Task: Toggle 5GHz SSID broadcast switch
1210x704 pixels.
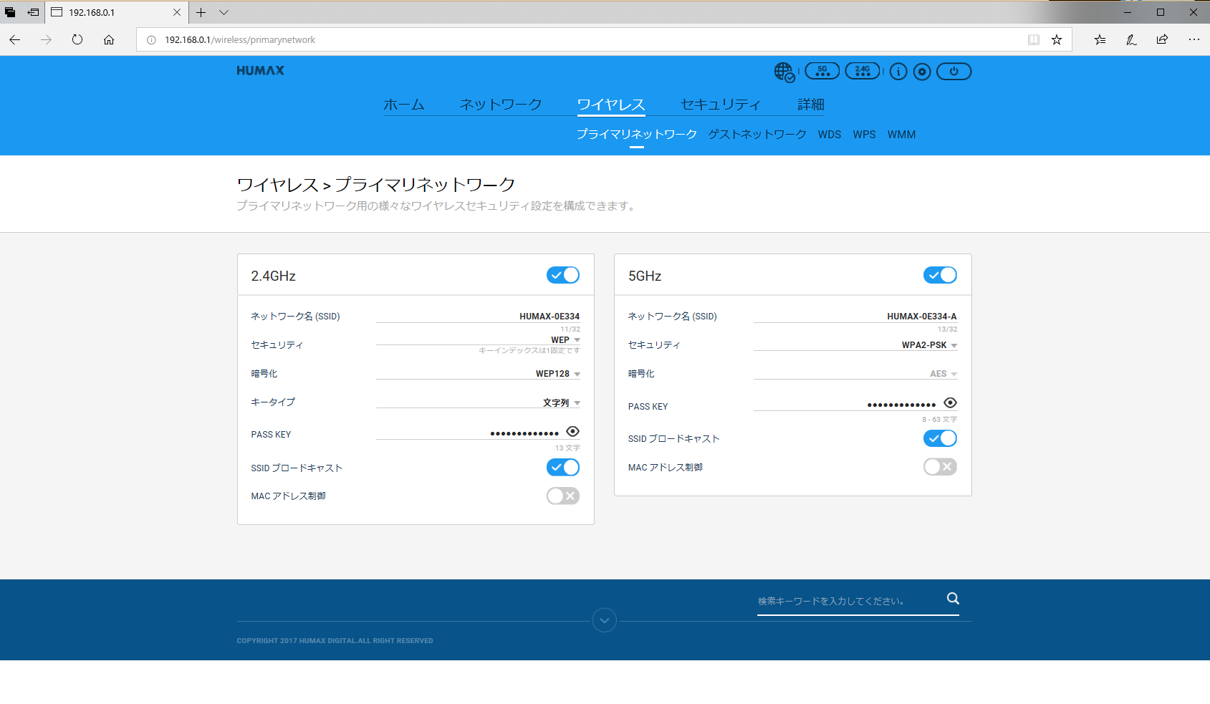Action: coord(940,438)
